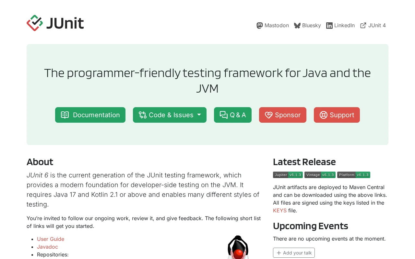Click the book icon on Documentation button
This screenshot has height=259, width=415.
(65, 115)
